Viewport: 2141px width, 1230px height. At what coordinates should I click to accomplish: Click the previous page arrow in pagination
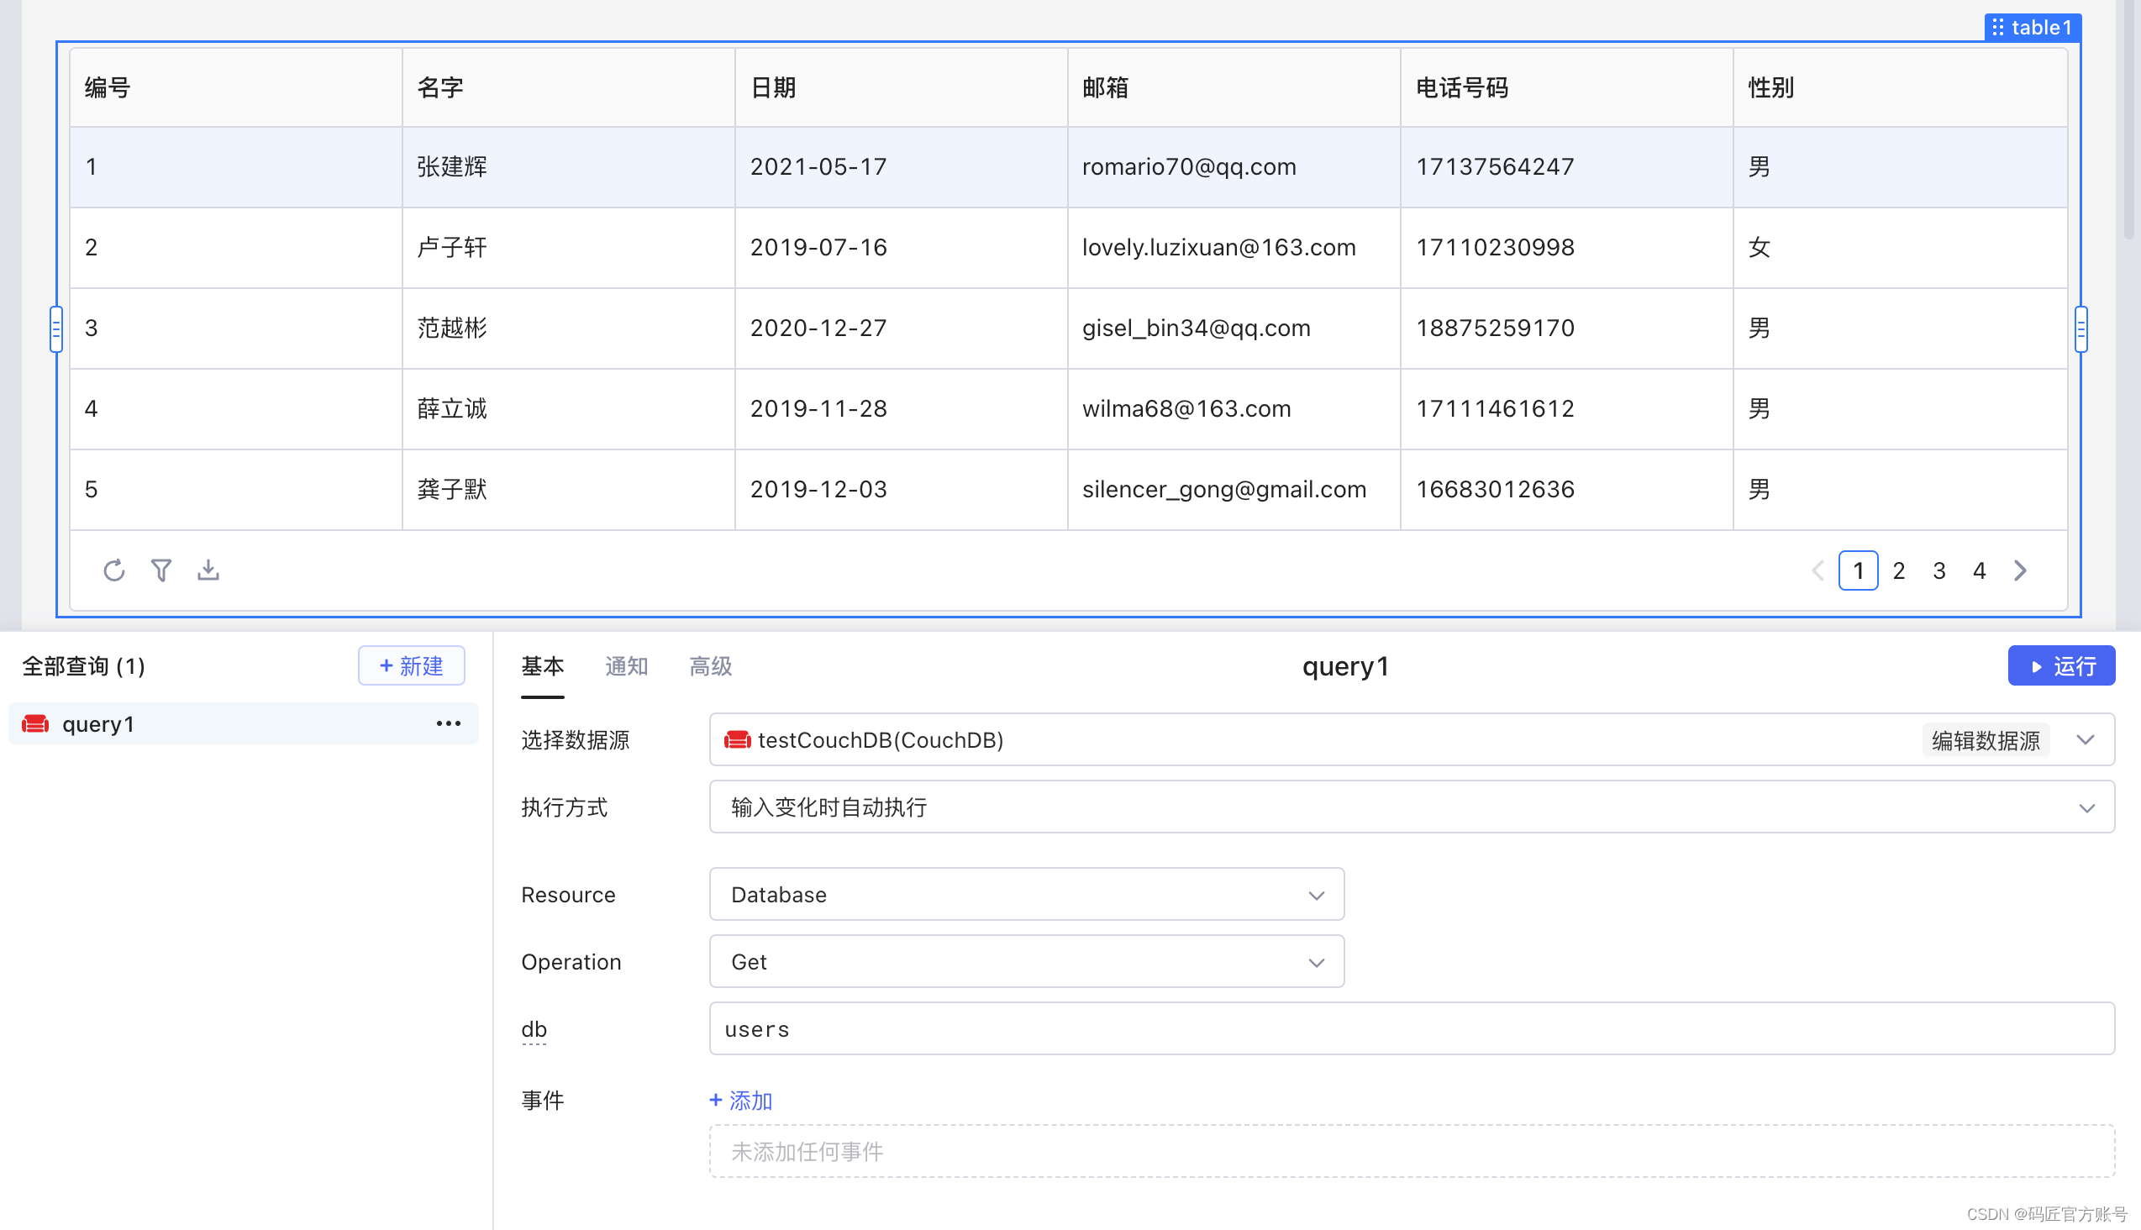[x=1818, y=571]
